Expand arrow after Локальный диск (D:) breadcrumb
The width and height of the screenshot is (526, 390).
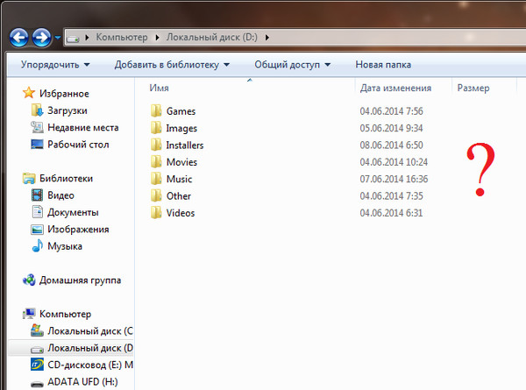tap(267, 37)
